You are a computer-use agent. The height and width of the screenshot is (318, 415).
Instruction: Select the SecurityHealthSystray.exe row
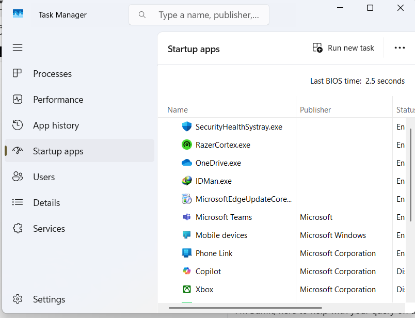[282, 127]
